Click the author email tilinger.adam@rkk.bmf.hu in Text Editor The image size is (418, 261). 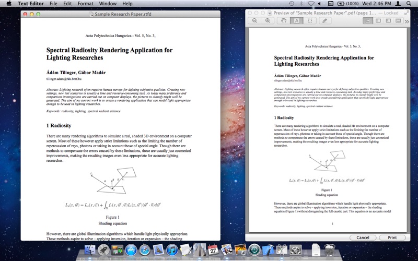[64, 79]
